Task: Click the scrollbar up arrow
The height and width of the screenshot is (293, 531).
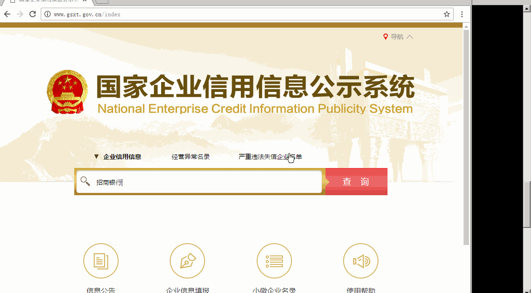Action: click(x=466, y=26)
